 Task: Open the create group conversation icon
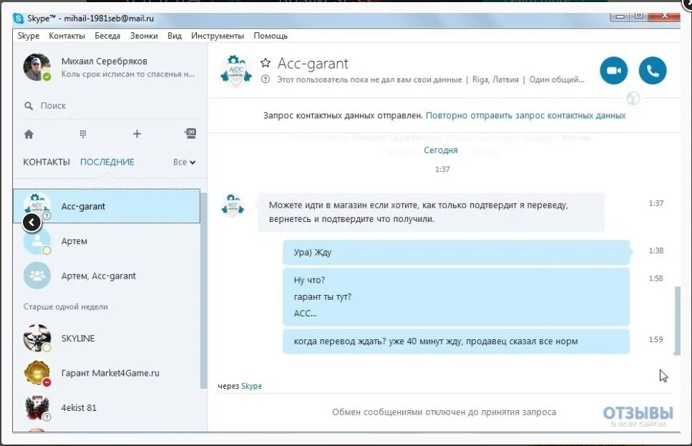(x=190, y=133)
